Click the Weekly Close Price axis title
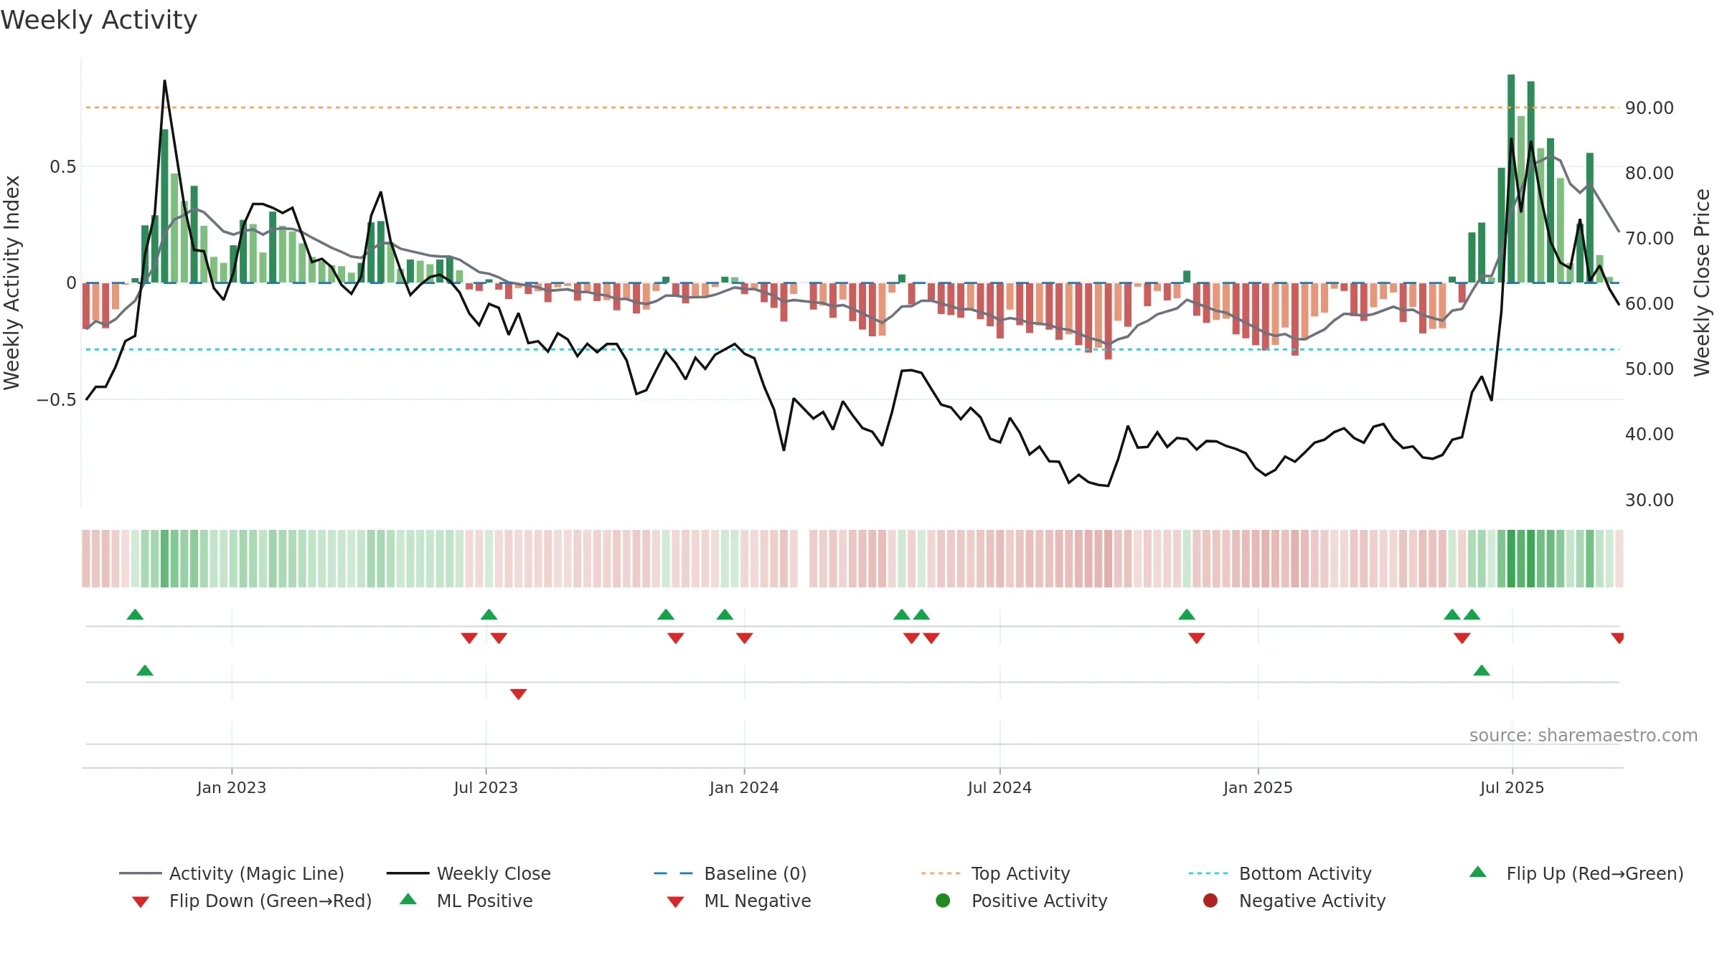Screen dimensions: 1722x968 click(x=1702, y=283)
